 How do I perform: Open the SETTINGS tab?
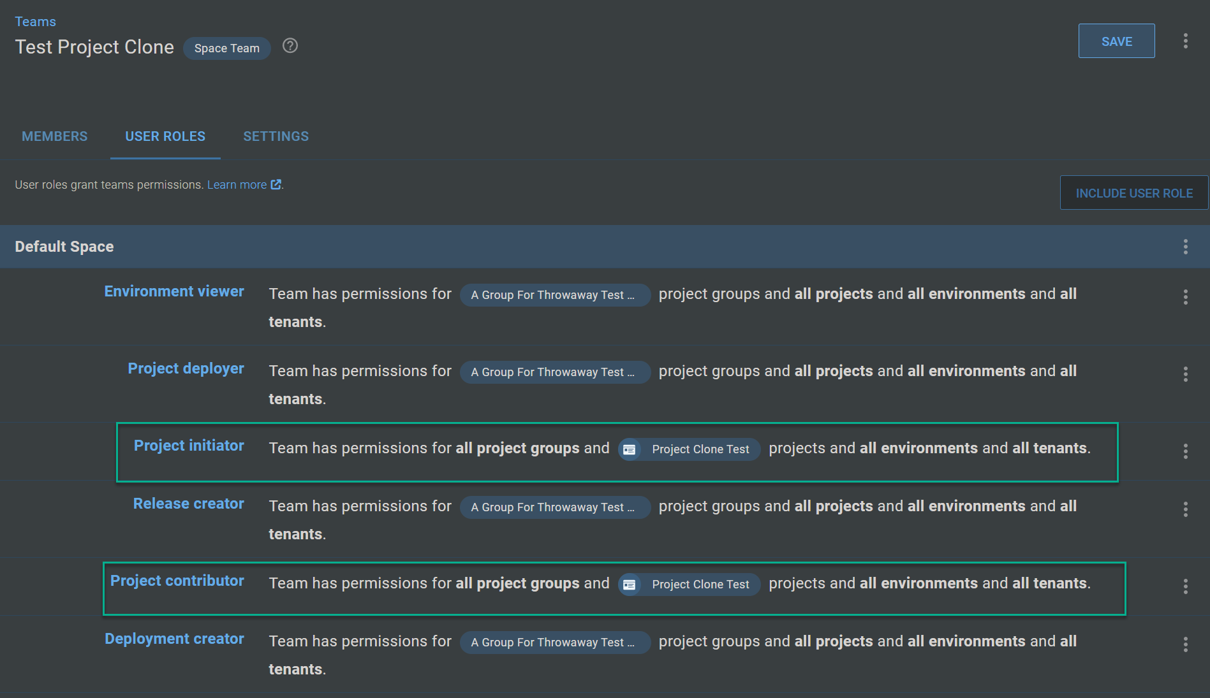[x=276, y=136]
